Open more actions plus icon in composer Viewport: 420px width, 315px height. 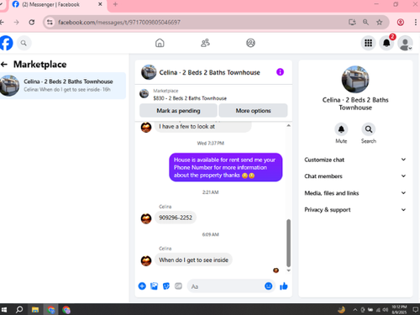point(142,286)
